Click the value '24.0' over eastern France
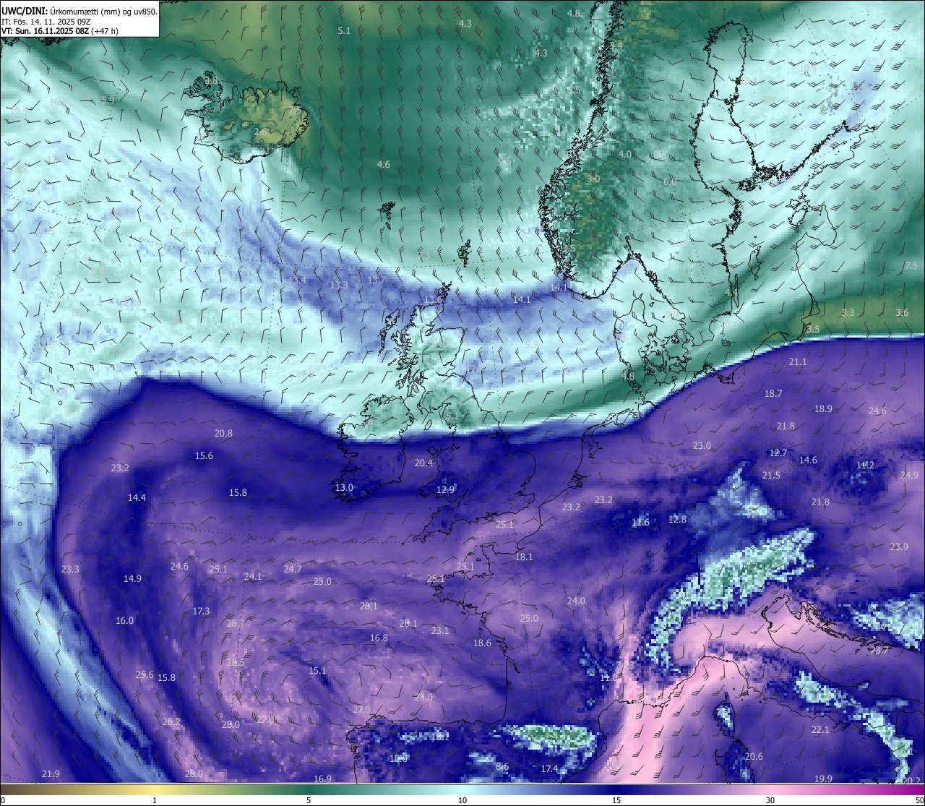Screen dimensions: 925x806 (576, 601)
